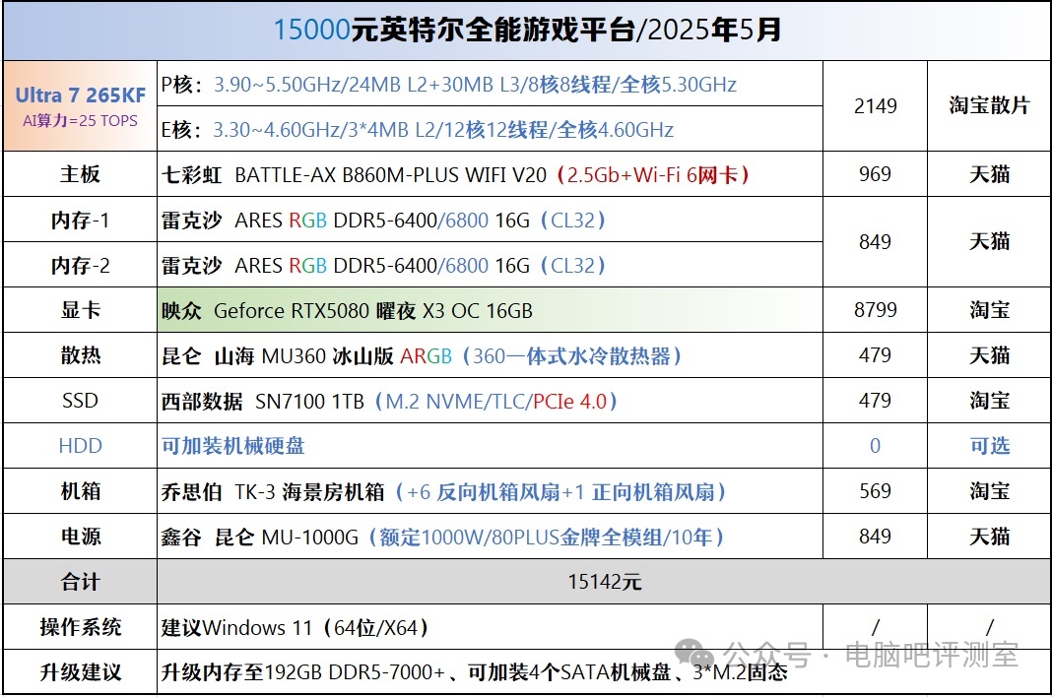
Task: Click the WeChat logo in the watermark
Action: 699,654
